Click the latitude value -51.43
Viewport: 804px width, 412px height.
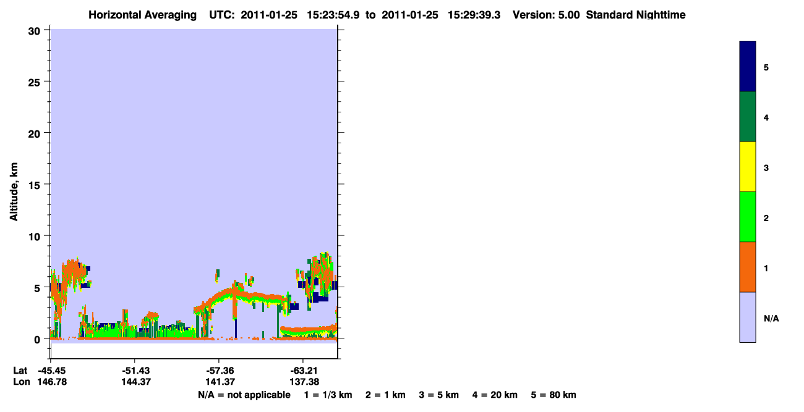(136, 371)
